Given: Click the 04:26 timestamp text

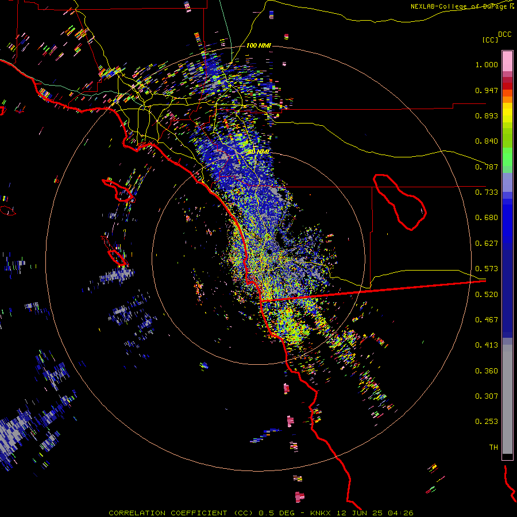Looking at the screenshot, I should tap(400, 513).
